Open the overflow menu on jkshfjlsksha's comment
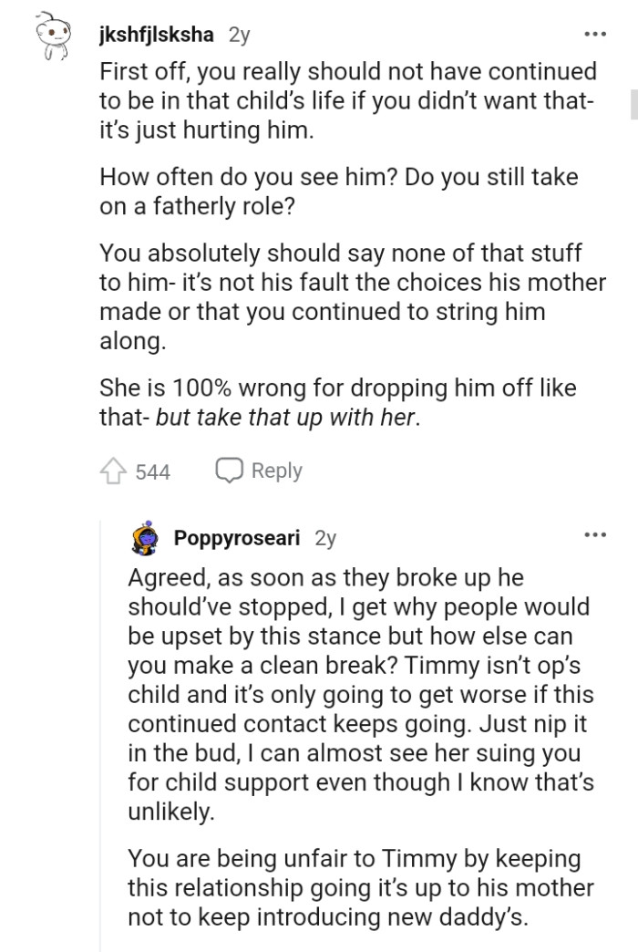Image resolution: width=638 pixels, height=952 pixels. 594,32
